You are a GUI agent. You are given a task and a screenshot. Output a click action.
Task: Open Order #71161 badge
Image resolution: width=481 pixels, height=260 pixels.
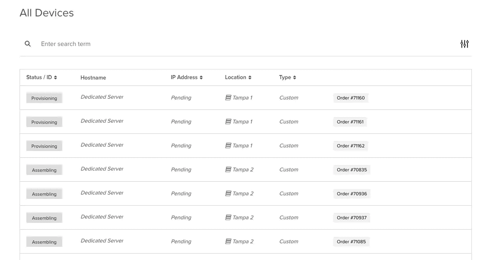point(350,122)
